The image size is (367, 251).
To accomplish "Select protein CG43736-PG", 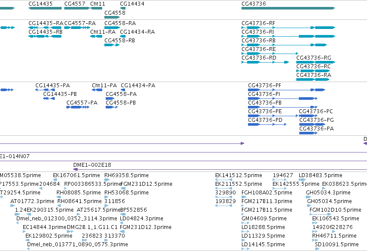I will [x=312, y=125].
